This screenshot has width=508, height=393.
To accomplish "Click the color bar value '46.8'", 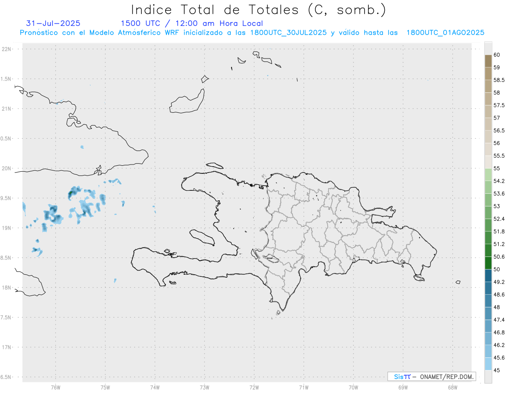I will tap(499, 332).
